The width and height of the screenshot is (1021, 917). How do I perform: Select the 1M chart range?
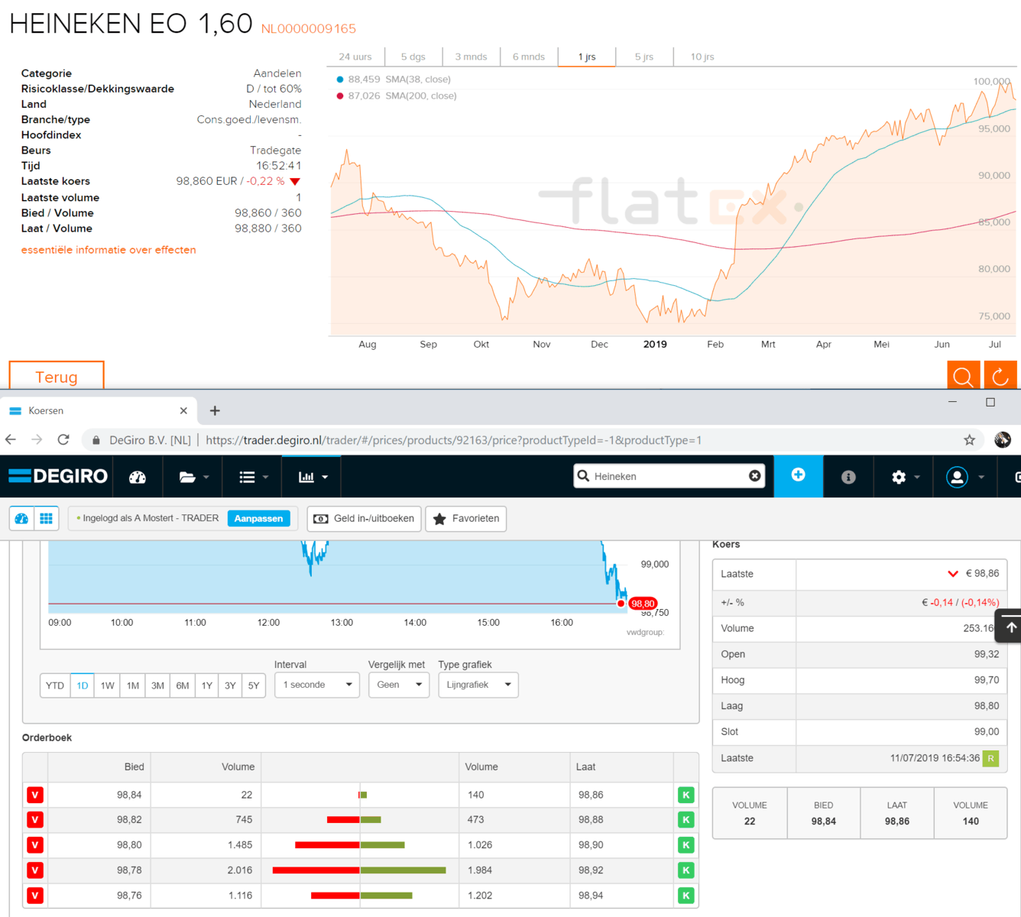click(x=133, y=685)
